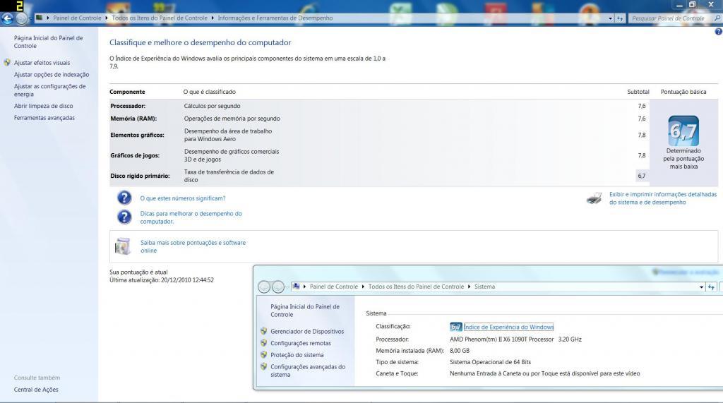Screen dimensions: 723x403
Task: Click the question icon beside Dicas para melhorar
Action: [124, 217]
